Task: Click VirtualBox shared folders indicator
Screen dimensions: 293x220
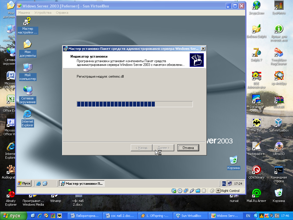Action: point(198,190)
